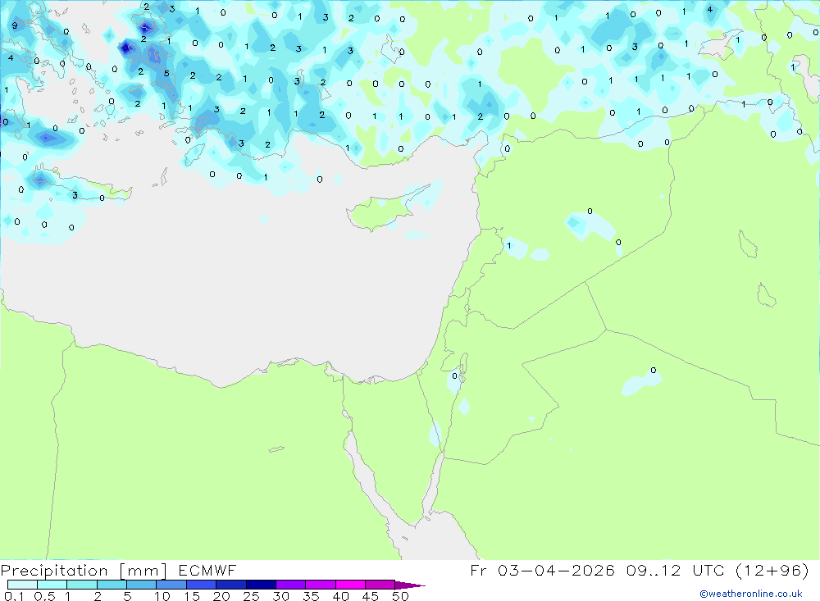
Task: Click the '(12+96)' forecast step text
Action: click(x=772, y=571)
